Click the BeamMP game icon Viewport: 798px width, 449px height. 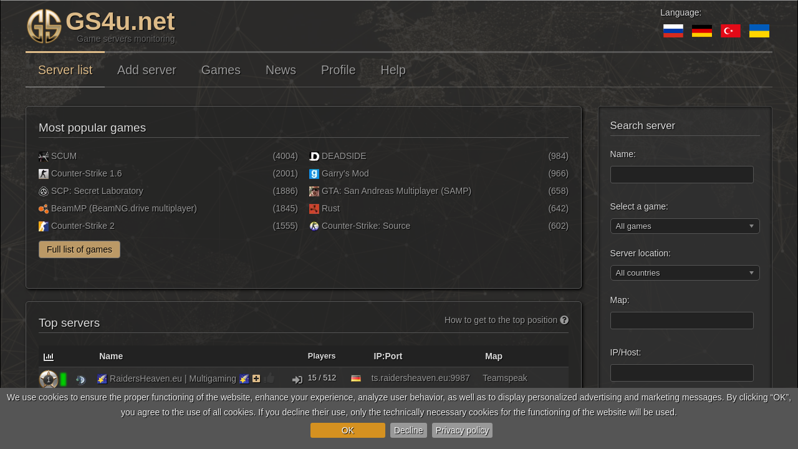click(44, 209)
